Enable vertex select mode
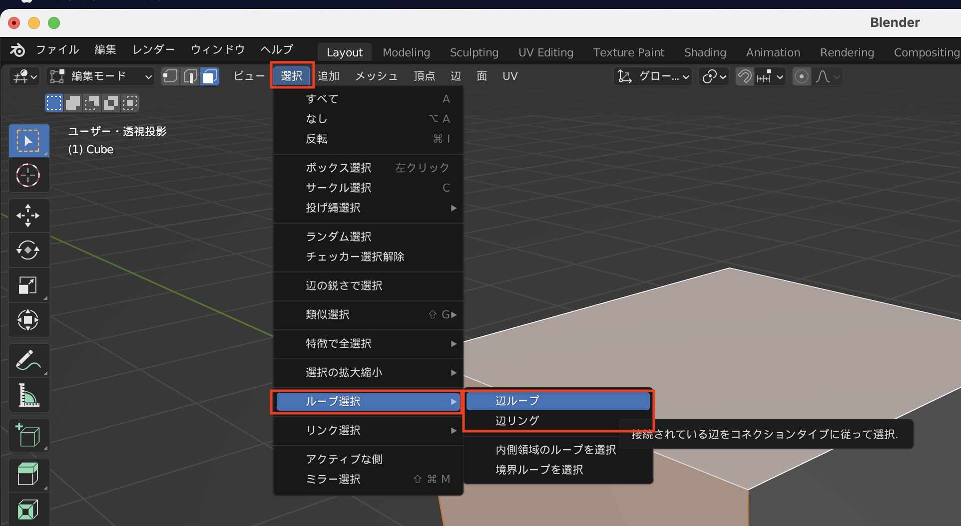961x526 pixels. [x=170, y=76]
